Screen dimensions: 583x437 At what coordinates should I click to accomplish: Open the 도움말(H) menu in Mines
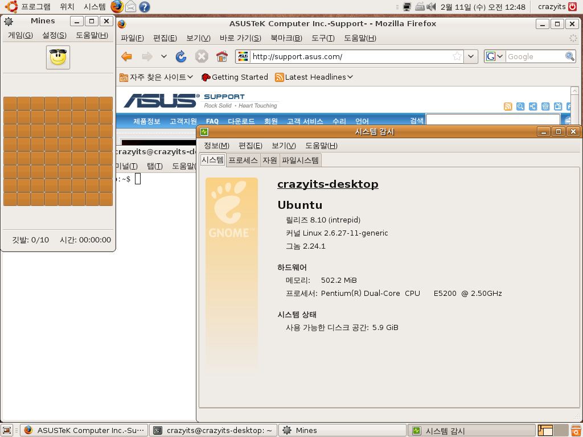92,35
